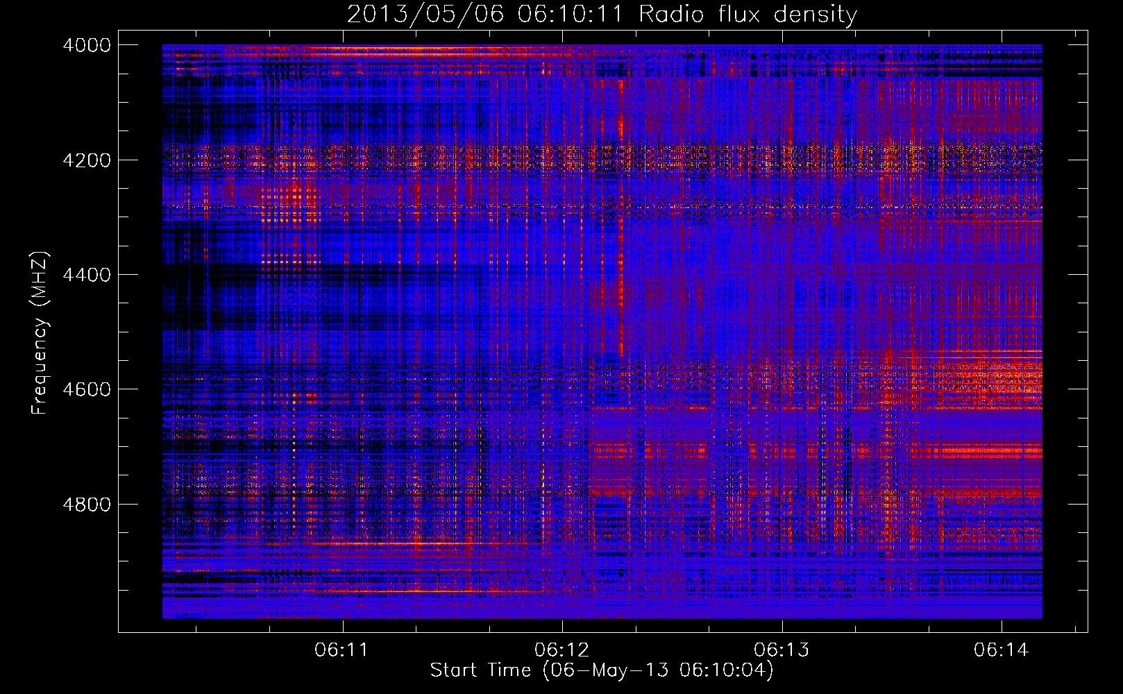The image size is (1123, 694).
Task: Select the 4800 frequency tick label
Action: [x=87, y=504]
